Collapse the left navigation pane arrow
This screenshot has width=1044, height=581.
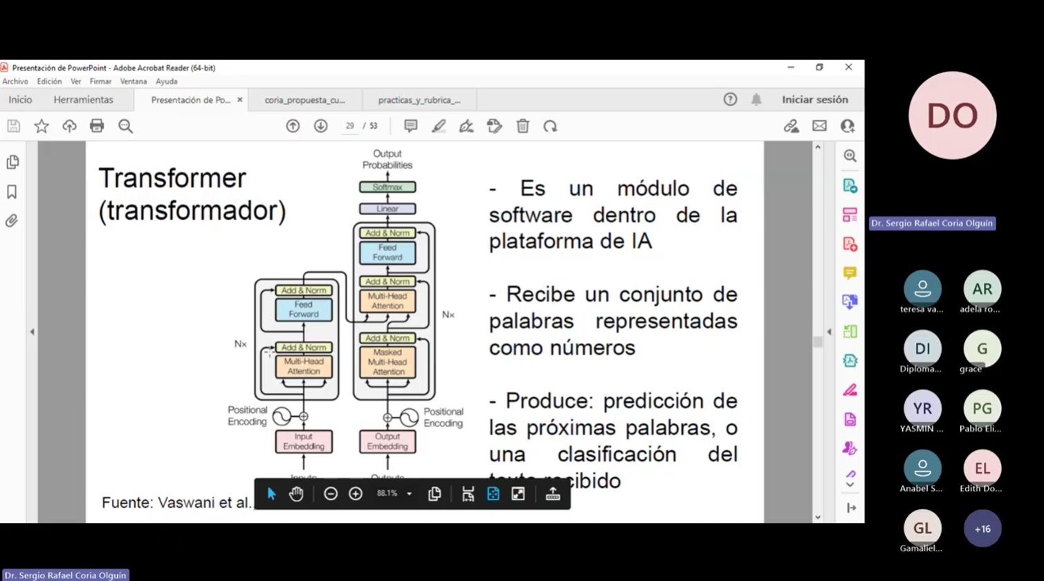(32, 332)
